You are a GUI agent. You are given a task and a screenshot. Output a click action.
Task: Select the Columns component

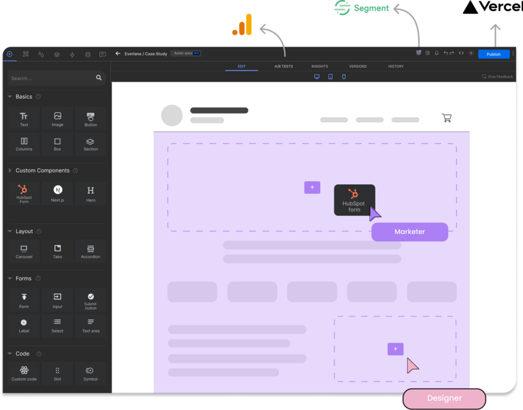(24, 144)
